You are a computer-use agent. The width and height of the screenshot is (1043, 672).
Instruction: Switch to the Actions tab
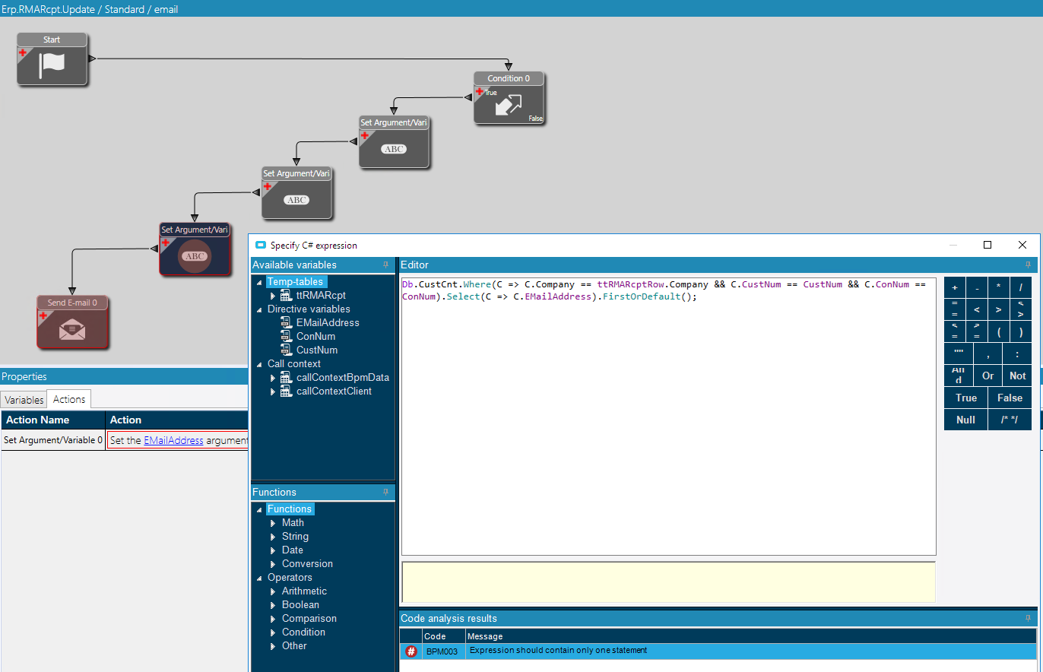click(x=69, y=399)
